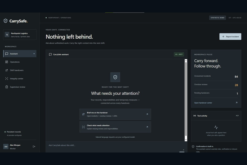This screenshot has width=247, height=165.
Task: Click the Pending handovers value 1
Action: click(x=237, y=94)
